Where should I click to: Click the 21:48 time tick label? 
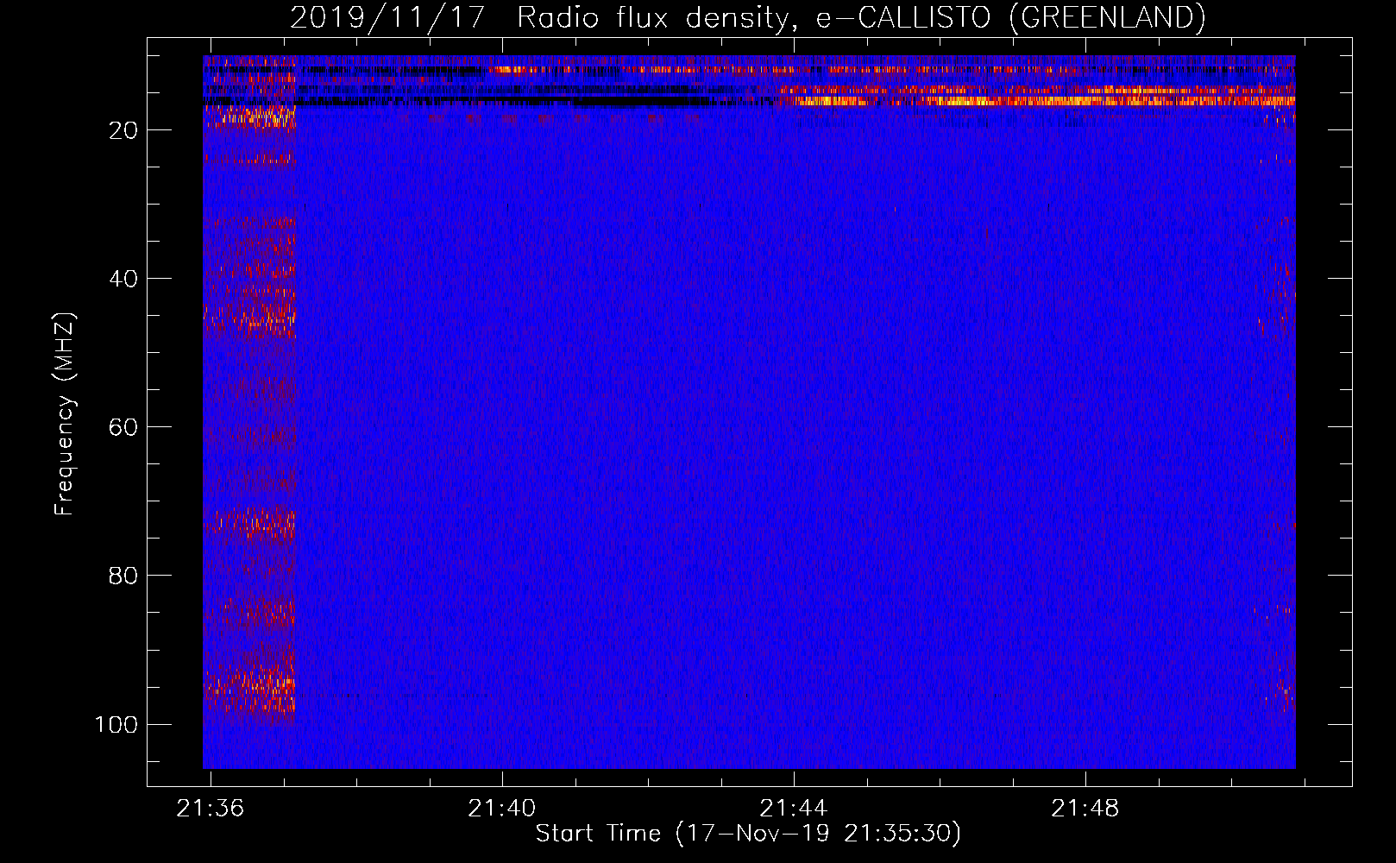click(1085, 809)
